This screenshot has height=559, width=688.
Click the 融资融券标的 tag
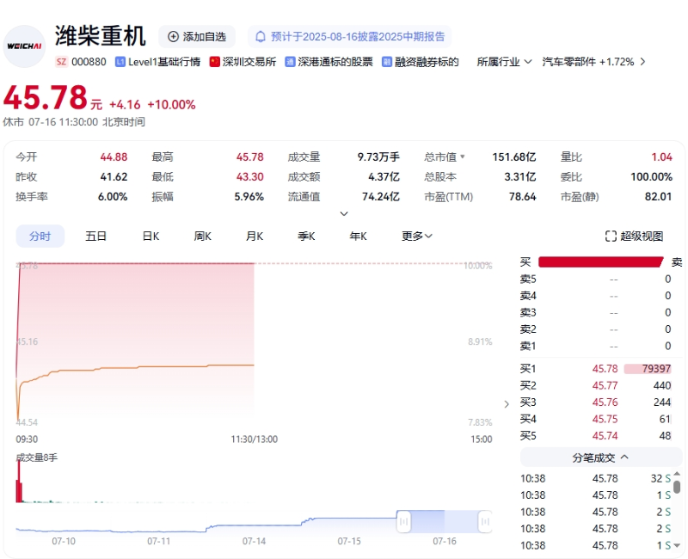421,62
